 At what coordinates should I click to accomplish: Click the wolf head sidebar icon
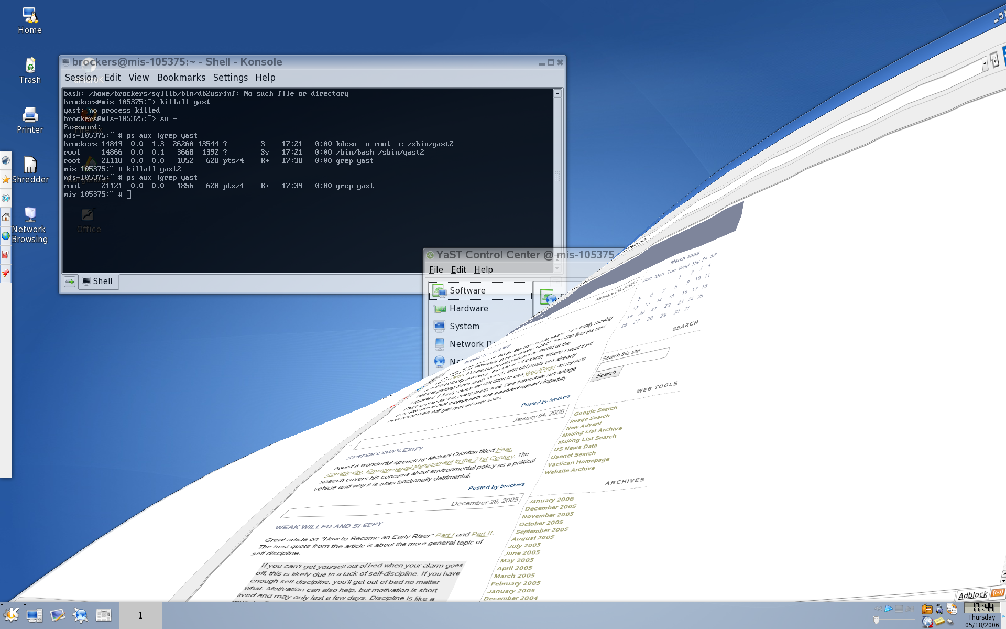click(x=6, y=160)
